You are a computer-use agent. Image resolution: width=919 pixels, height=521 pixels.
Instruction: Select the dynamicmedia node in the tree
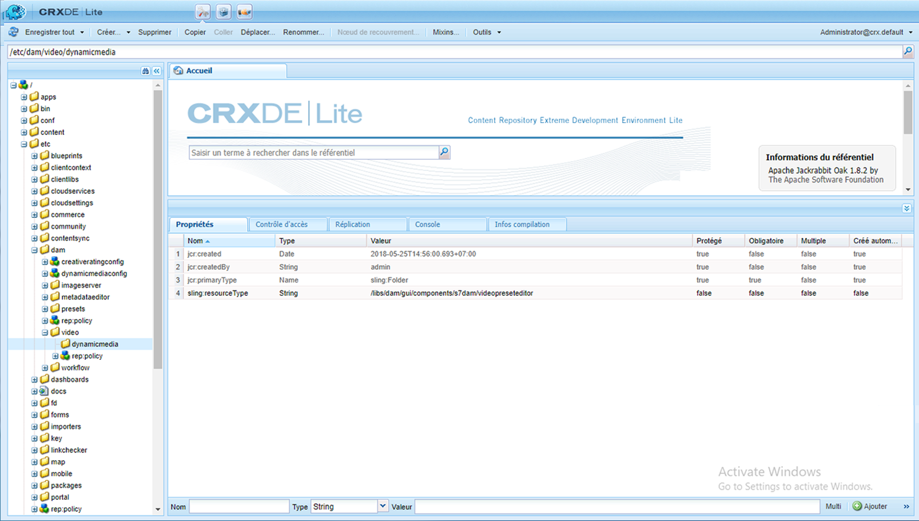[x=95, y=344]
